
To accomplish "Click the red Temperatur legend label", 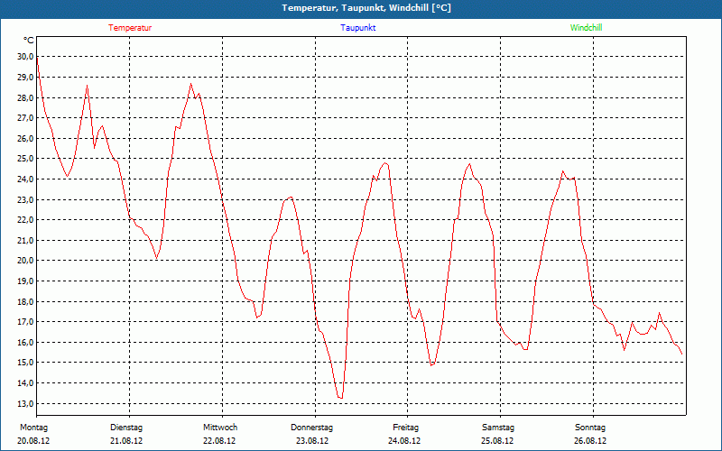I will [x=130, y=28].
